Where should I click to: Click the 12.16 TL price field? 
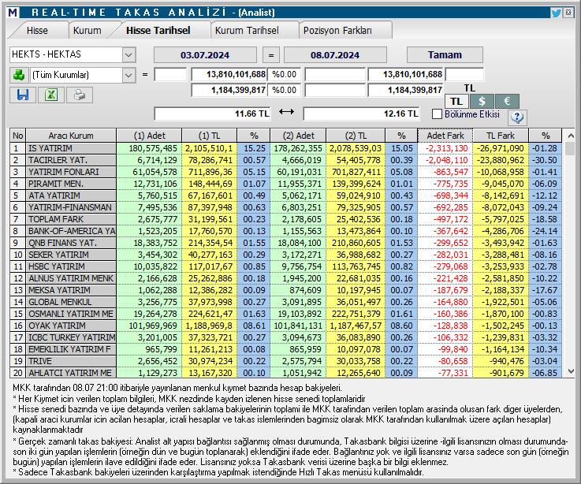pyautogui.click(x=361, y=114)
